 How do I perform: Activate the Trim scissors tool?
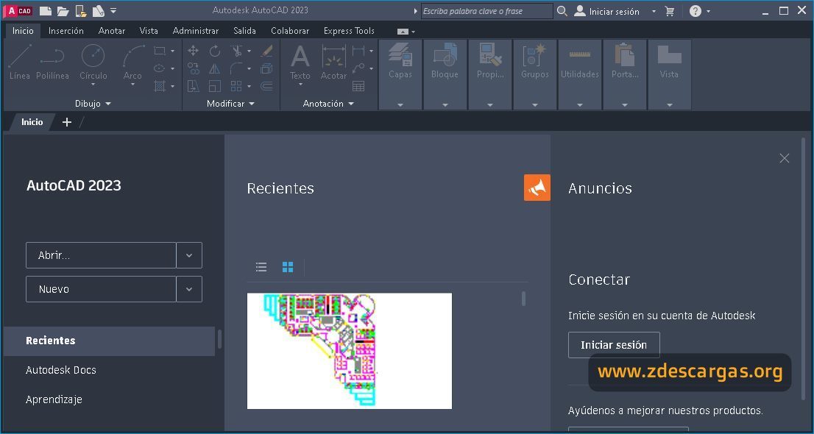coord(237,51)
